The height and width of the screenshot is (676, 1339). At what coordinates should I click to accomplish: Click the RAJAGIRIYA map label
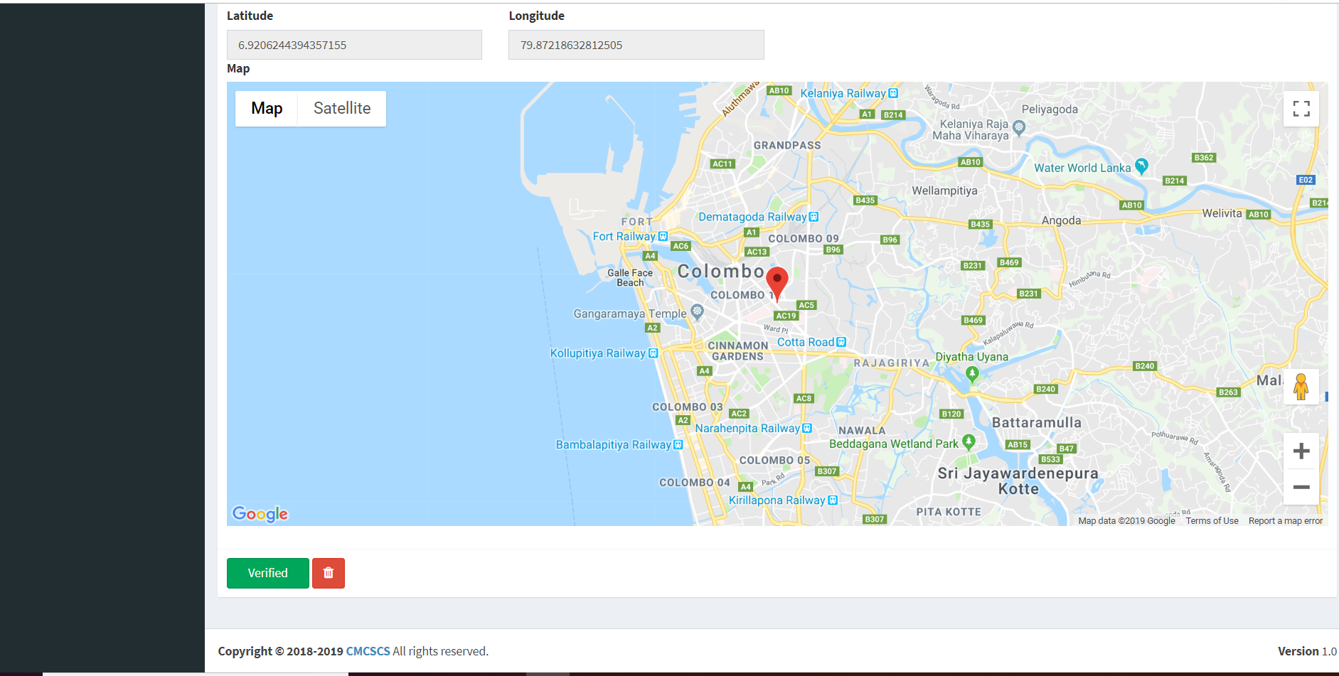pos(892,363)
